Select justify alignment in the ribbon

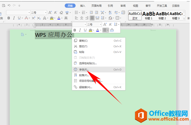point(92,18)
